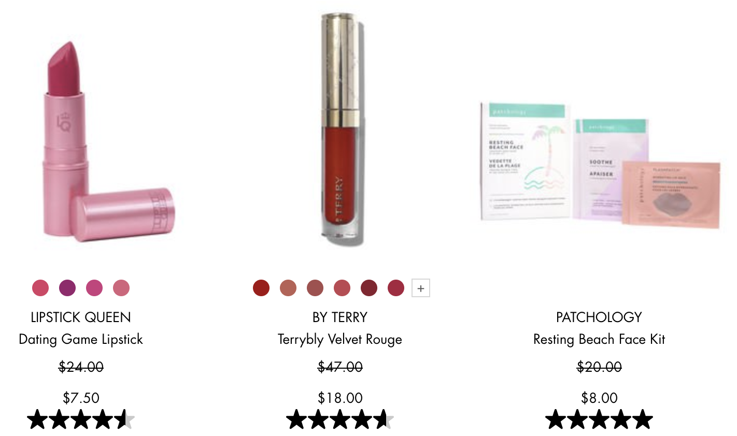Pick the mauve-brown By Terry swatch
This screenshot has width=737, height=436.
pos(315,287)
